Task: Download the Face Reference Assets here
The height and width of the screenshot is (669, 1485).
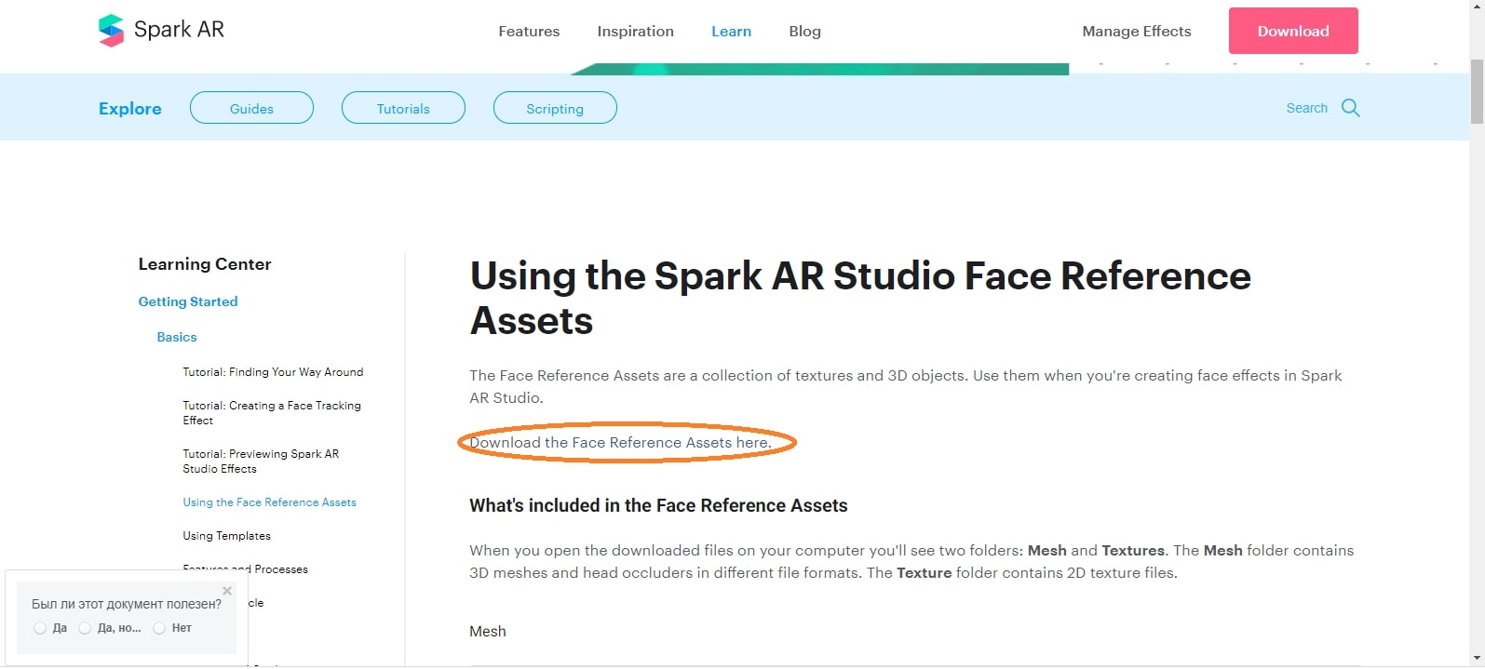Action: pyautogui.click(x=620, y=442)
